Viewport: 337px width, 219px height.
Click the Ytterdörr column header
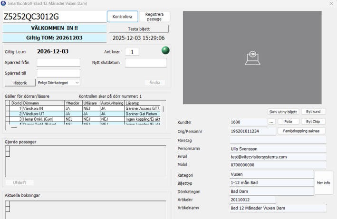74,103
